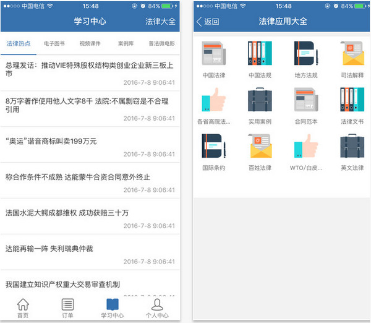
Task: Switch to 法律热点 tab
Action: [19, 43]
